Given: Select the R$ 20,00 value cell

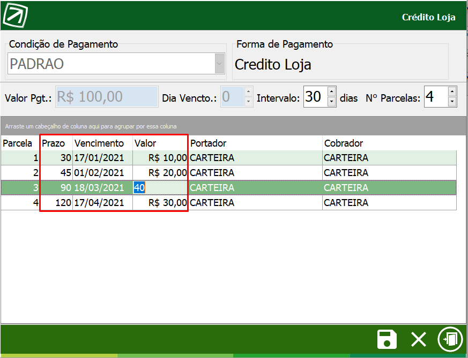Looking at the screenshot, I should point(160,173).
